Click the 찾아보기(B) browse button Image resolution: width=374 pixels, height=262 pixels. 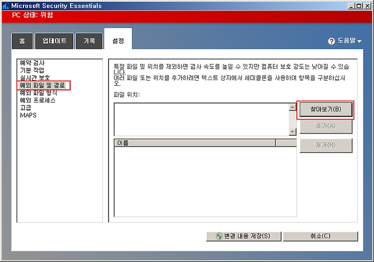[326, 110]
